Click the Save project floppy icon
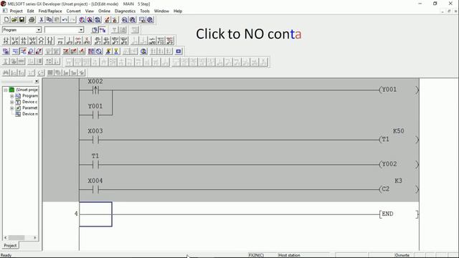The height and width of the screenshot is (258, 459). (22, 19)
